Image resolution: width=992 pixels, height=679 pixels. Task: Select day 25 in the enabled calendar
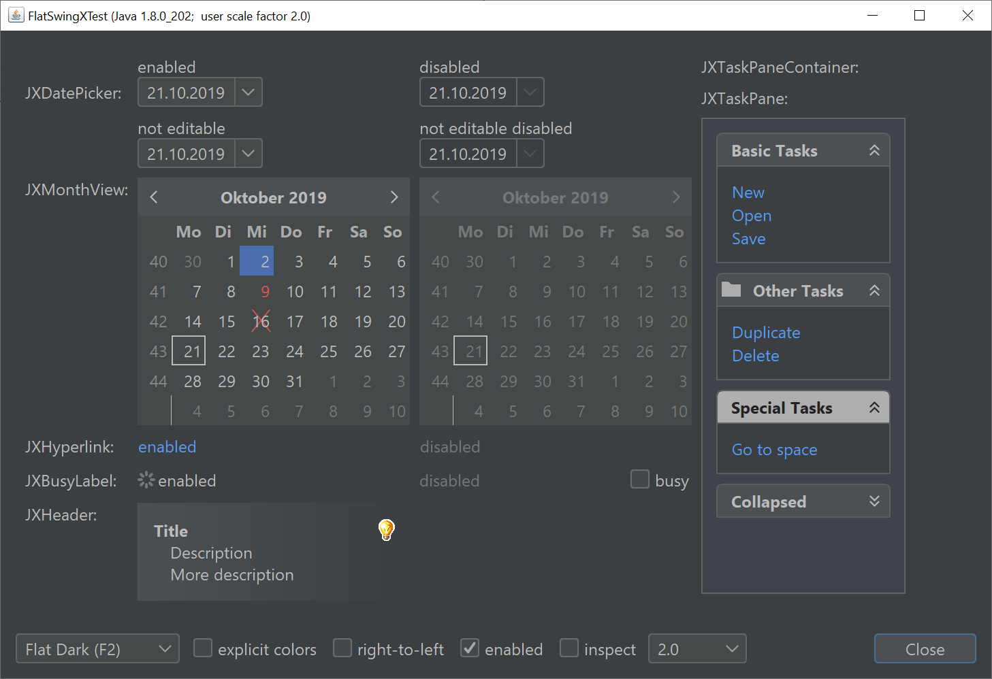click(329, 352)
